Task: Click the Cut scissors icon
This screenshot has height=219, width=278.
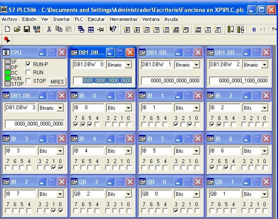Action: (x=49, y=29)
